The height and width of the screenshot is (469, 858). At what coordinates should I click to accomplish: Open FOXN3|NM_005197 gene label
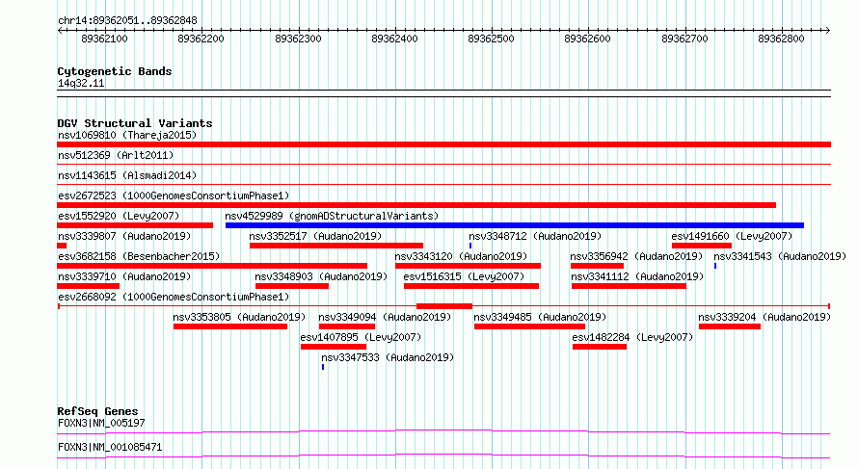[101, 423]
